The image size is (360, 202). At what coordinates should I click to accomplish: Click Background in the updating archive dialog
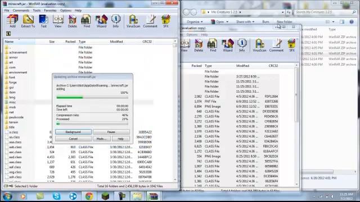point(73,132)
